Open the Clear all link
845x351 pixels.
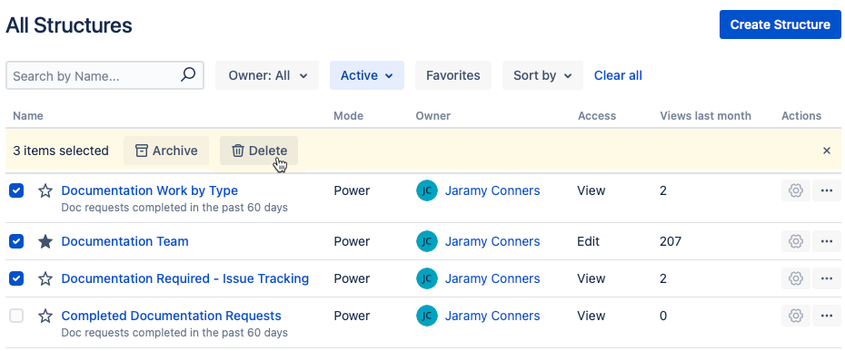pyautogui.click(x=618, y=75)
